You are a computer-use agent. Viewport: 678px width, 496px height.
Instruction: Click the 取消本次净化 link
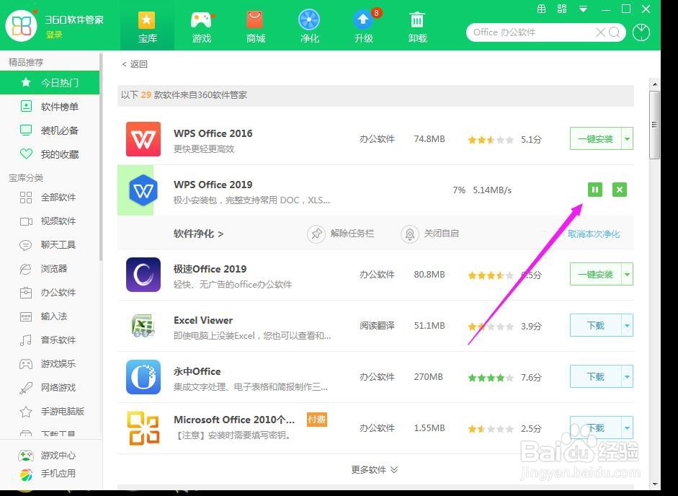pyautogui.click(x=594, y=234)
